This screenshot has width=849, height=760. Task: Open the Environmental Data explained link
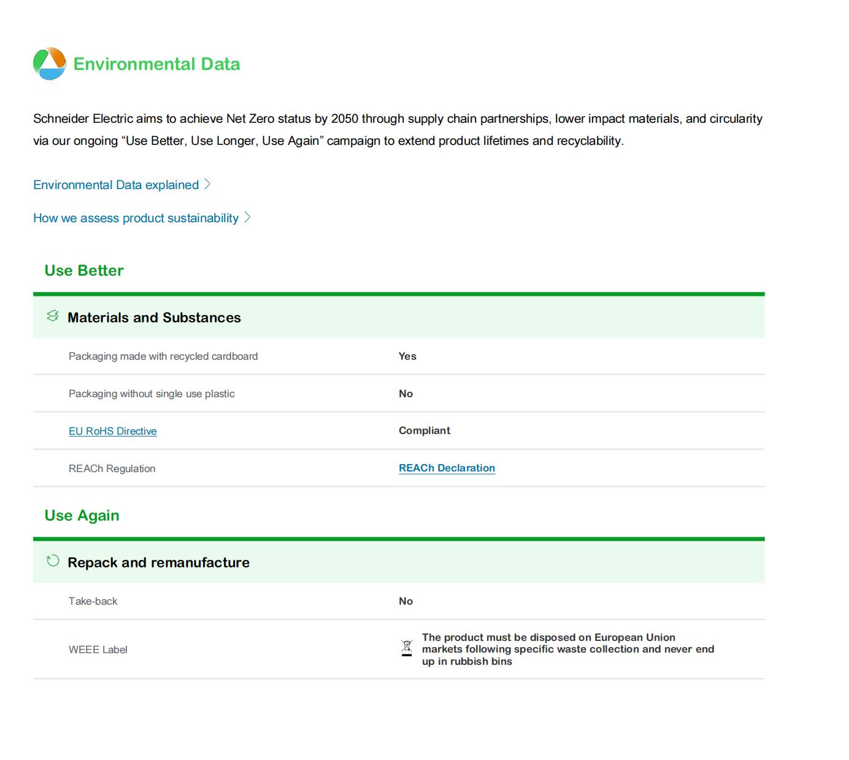116,185
